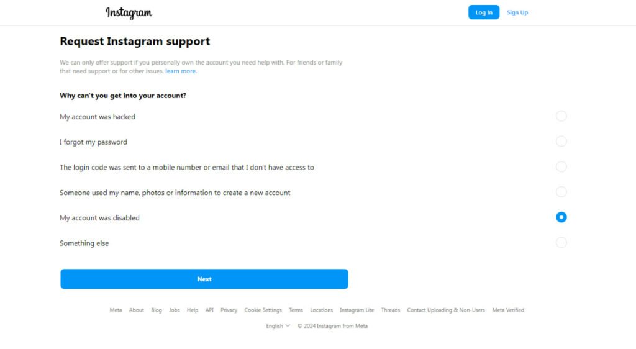
Task: Open the Sign Up link
Action: point(517,12)
